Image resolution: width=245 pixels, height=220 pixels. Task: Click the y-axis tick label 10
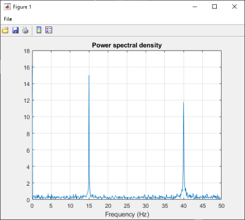coord(27,117)
